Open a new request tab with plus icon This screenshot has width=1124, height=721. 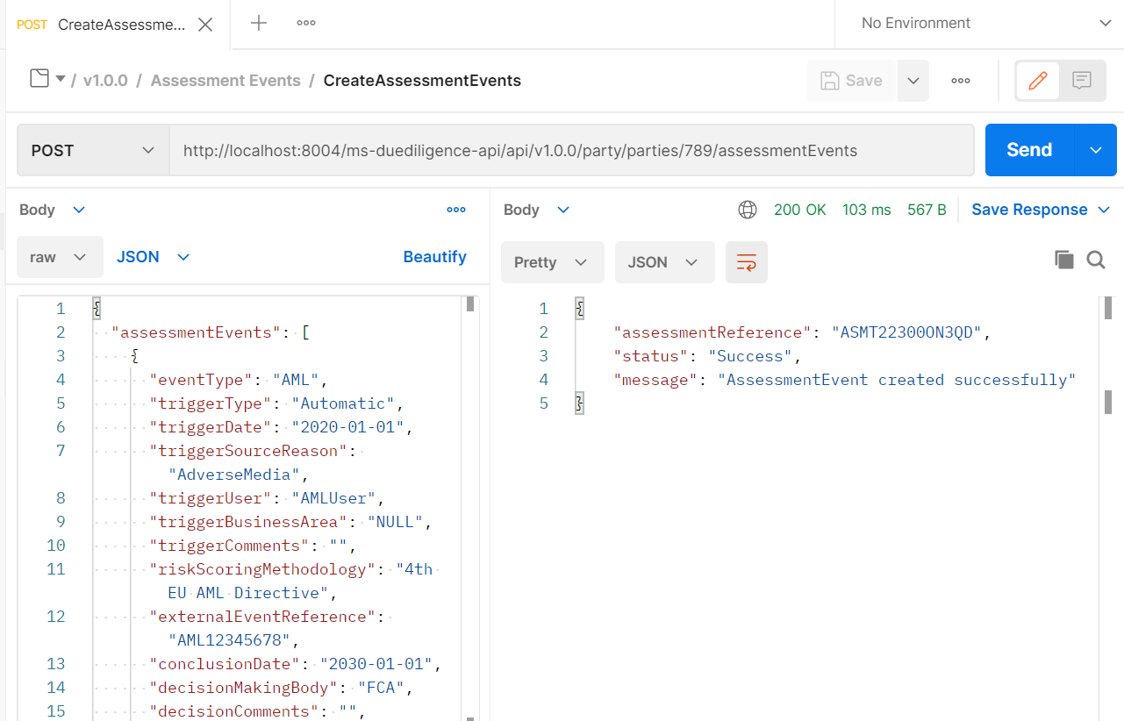259,24
